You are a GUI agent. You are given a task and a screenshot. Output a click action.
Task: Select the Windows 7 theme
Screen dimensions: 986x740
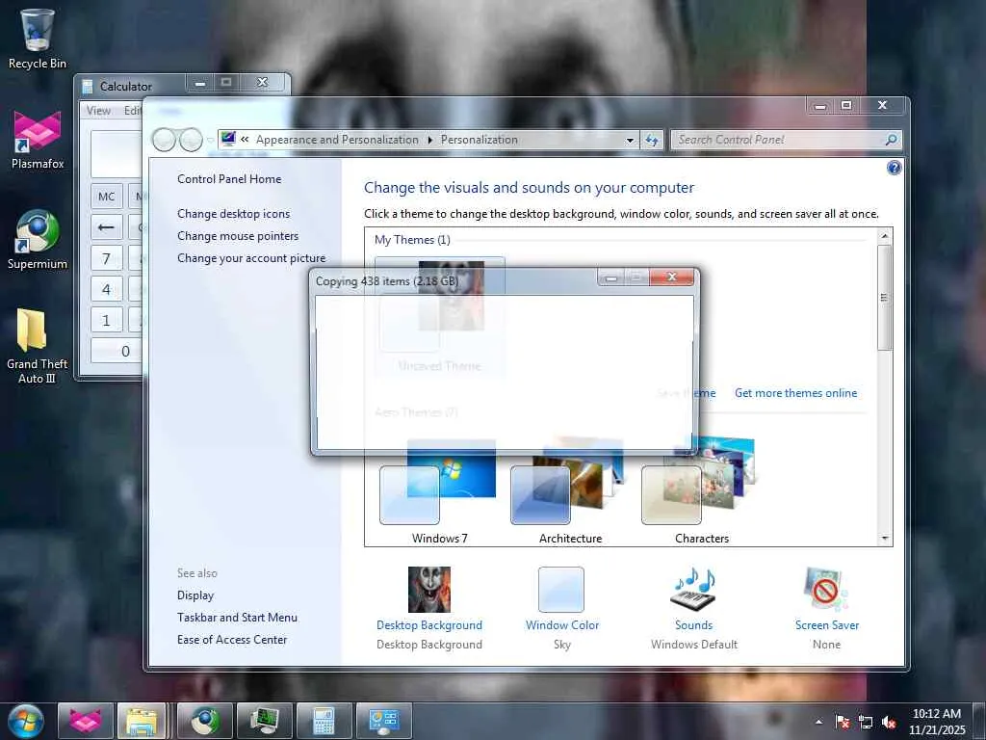click(x=439, y=490)
